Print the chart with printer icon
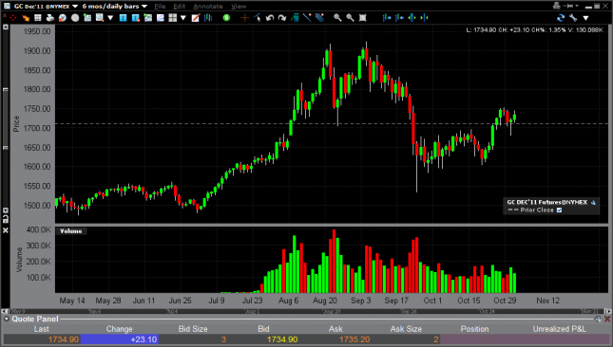Screen dimensions: 613x347 click(50, 18)
